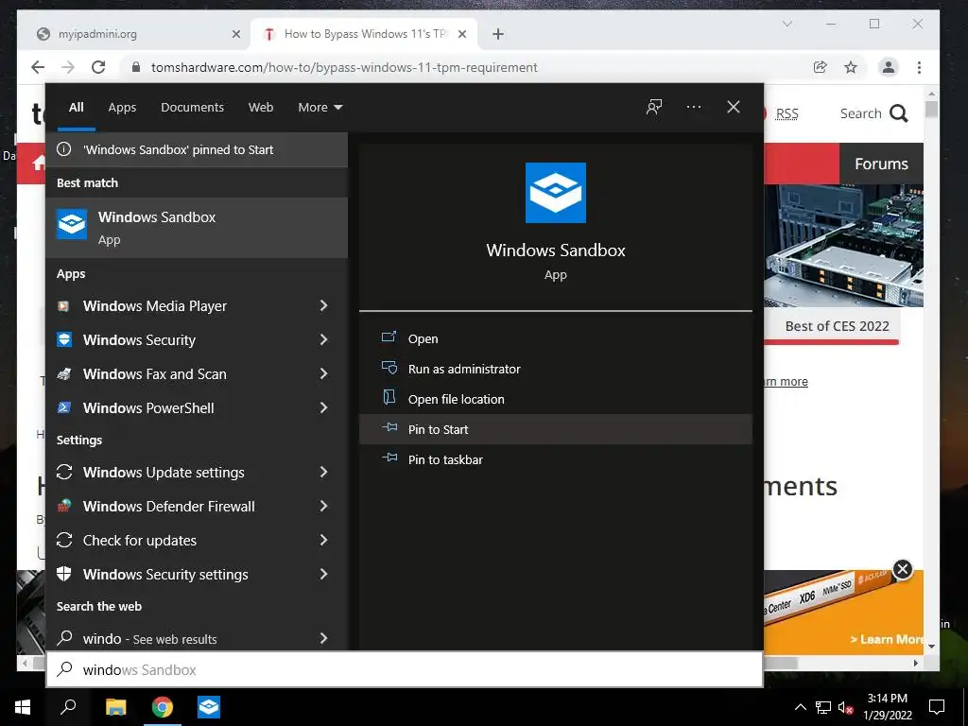Choose Run as administrator

point(556,369)
